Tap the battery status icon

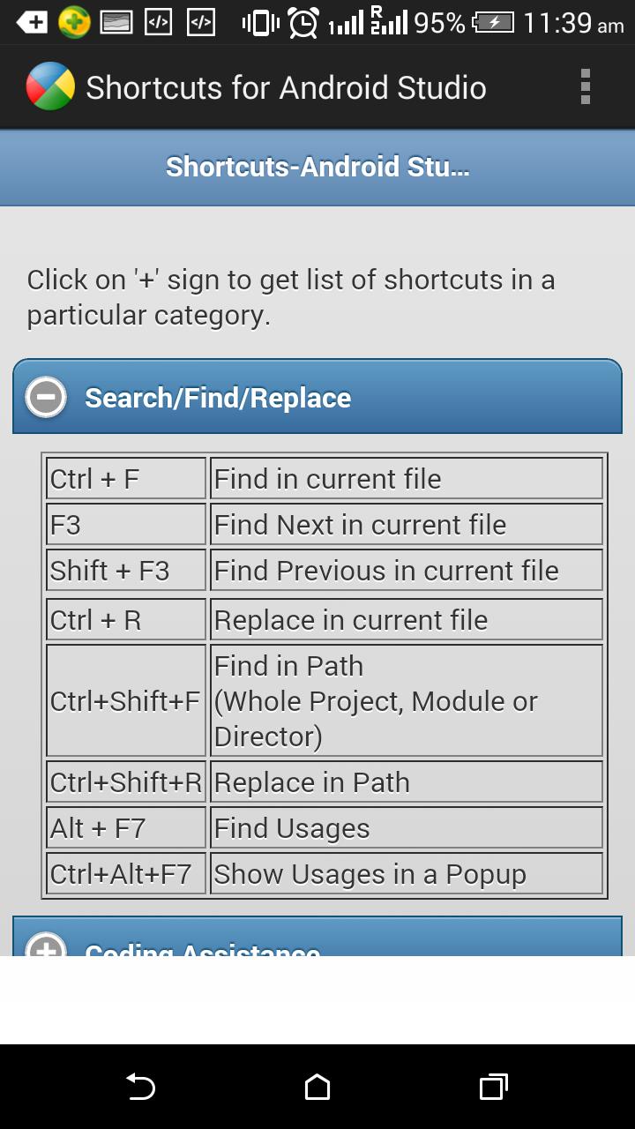(493, 23)
